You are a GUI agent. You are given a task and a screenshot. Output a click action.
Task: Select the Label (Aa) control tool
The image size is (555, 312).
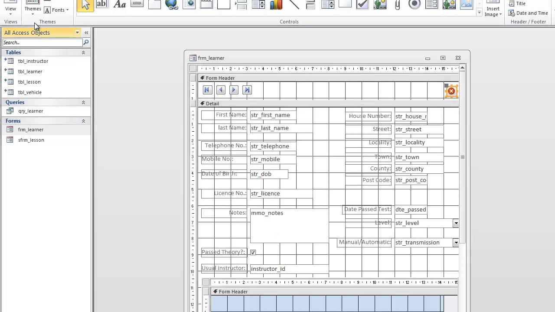point(119,4)
